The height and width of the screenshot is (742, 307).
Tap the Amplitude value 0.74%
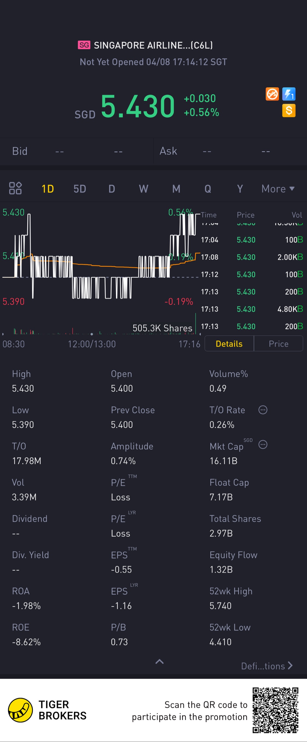(x=123, y=461)
